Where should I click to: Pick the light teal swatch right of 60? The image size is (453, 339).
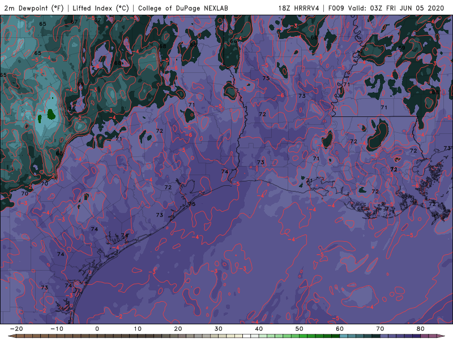344,336
